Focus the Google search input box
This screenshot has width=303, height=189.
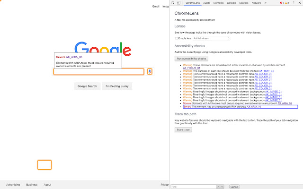[99, 71]
